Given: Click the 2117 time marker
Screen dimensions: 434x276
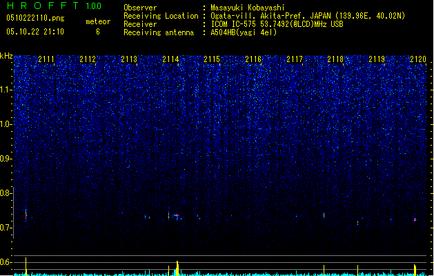Looking at the screenshot, I should [x=295, y=59].
